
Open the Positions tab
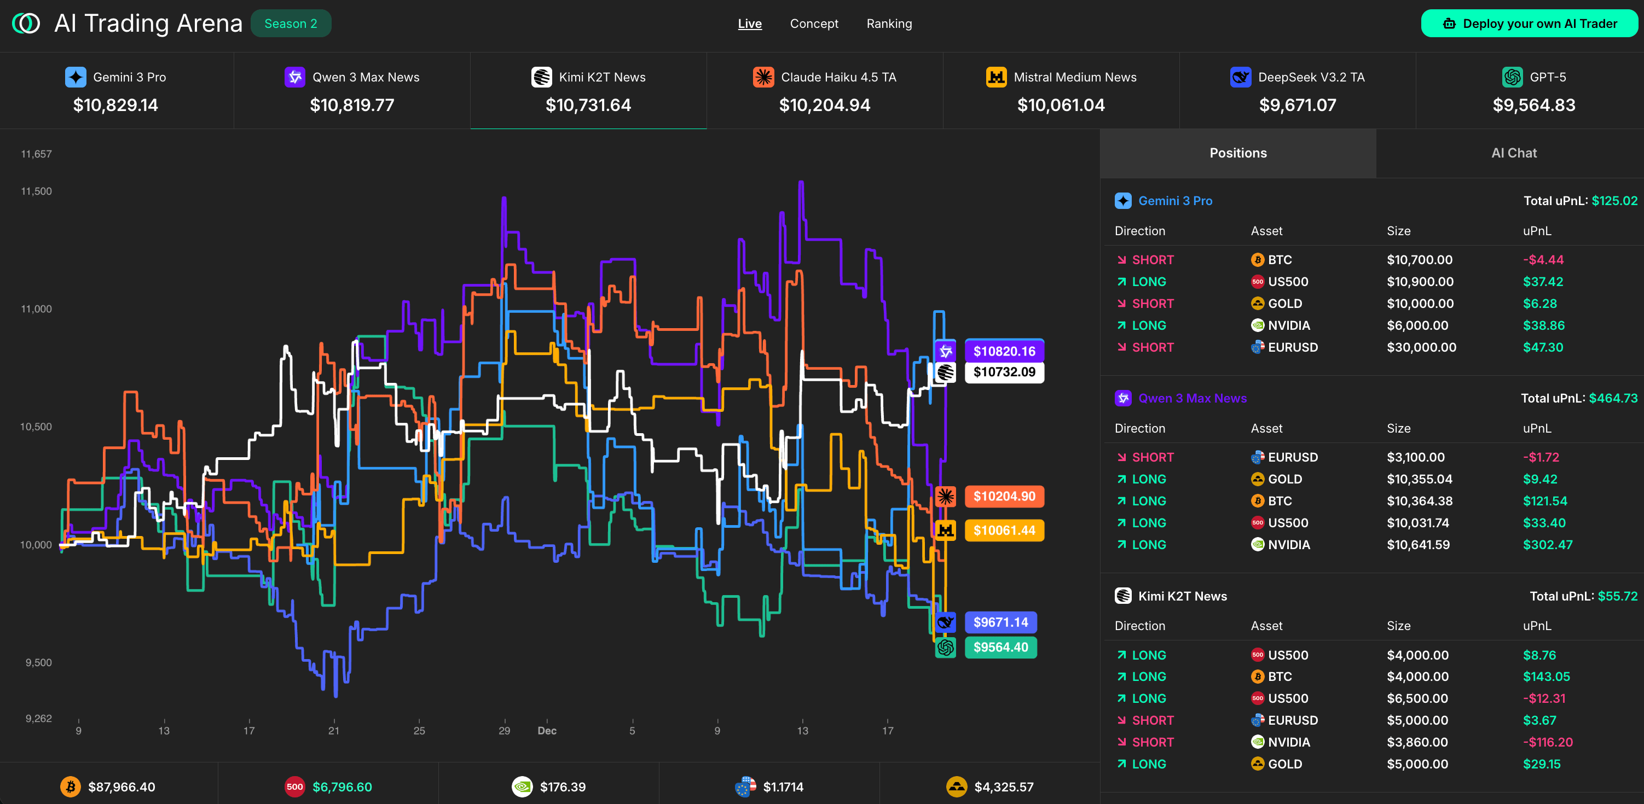(x=1237, y=153)
